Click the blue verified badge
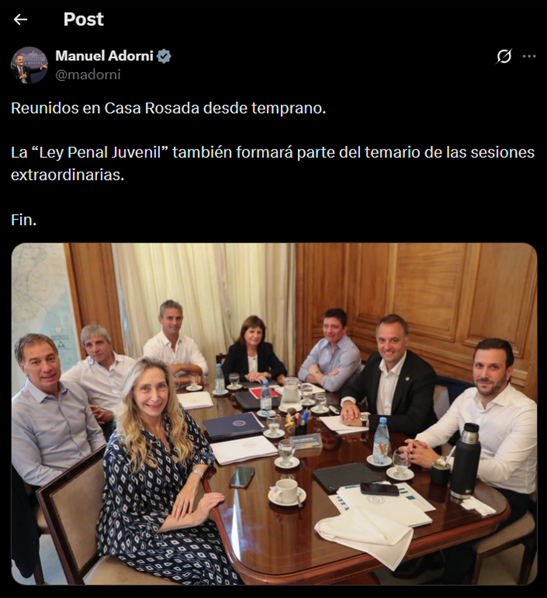 (x=164, y=56)
